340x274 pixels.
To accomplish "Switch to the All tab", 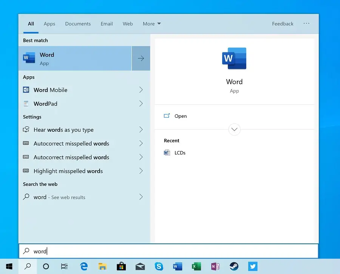I will coord(31,24).
